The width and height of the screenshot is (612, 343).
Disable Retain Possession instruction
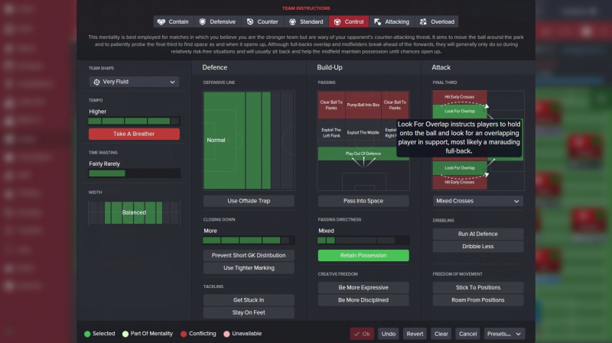tap(363, 255)
